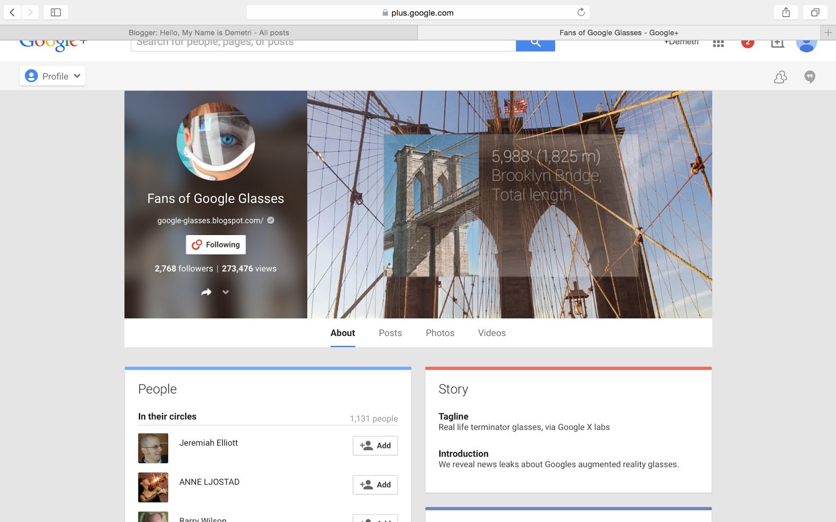Screen dimensions: 836x522
Task: Open the Profile navigation dropdown
Action: (x=53, y=76)
